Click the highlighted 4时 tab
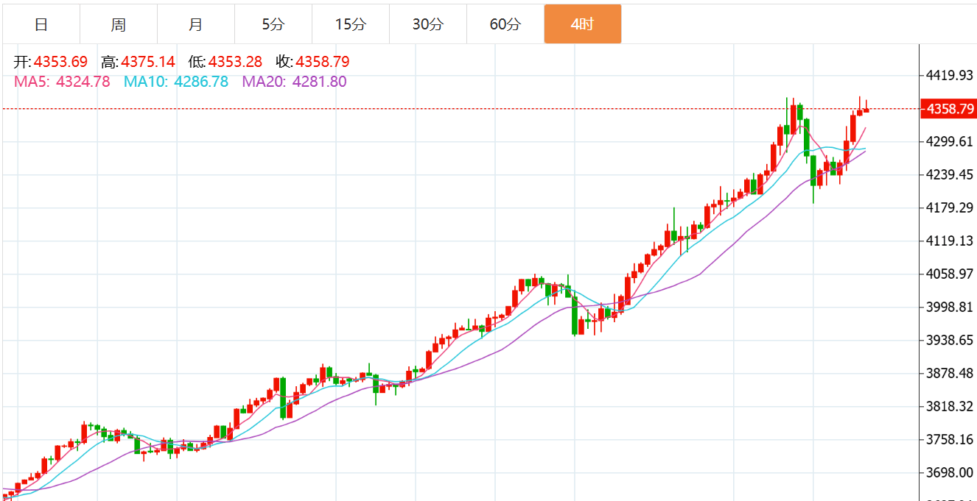 [x=582, y=24]
